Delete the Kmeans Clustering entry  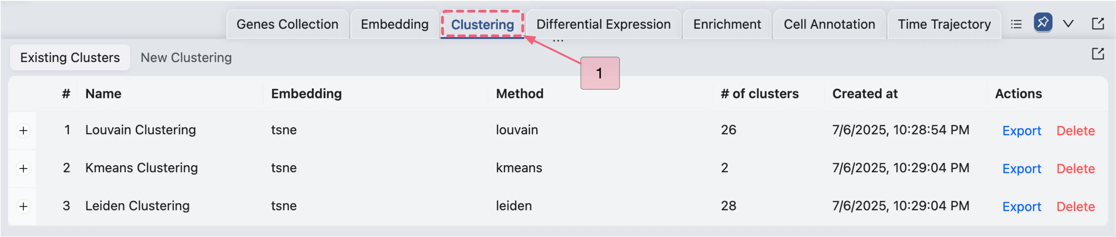(x=1075, y=169)
